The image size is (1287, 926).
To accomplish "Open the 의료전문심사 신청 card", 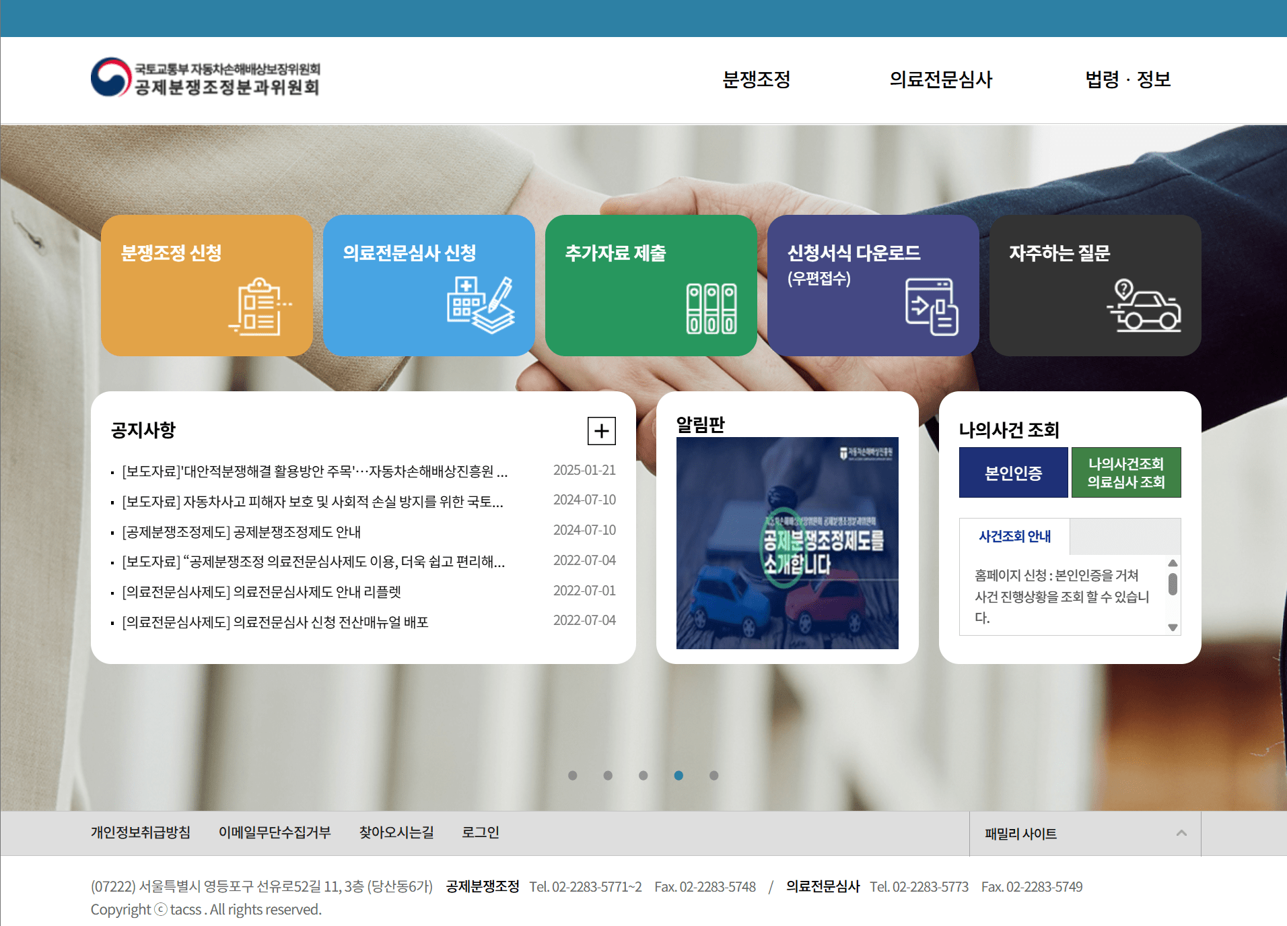I will pos(429,286).
